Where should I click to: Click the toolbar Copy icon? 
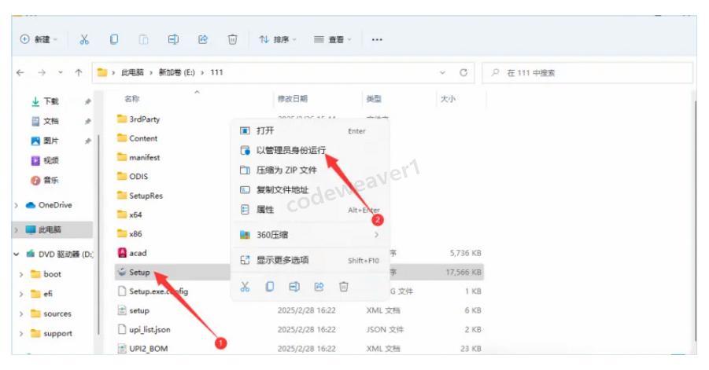(x=114, y=40)
